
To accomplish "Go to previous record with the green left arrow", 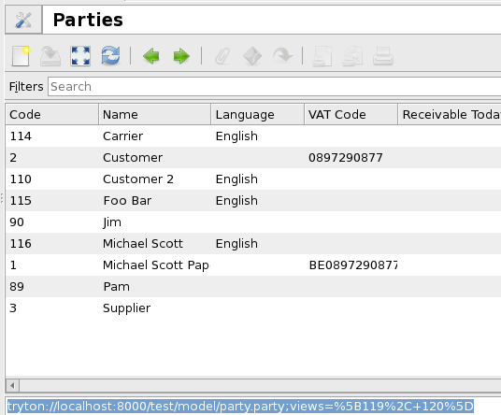I will (x=151, y=56).
